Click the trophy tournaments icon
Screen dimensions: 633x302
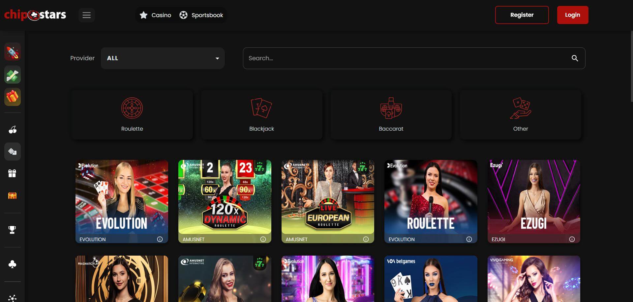(13, 230)
